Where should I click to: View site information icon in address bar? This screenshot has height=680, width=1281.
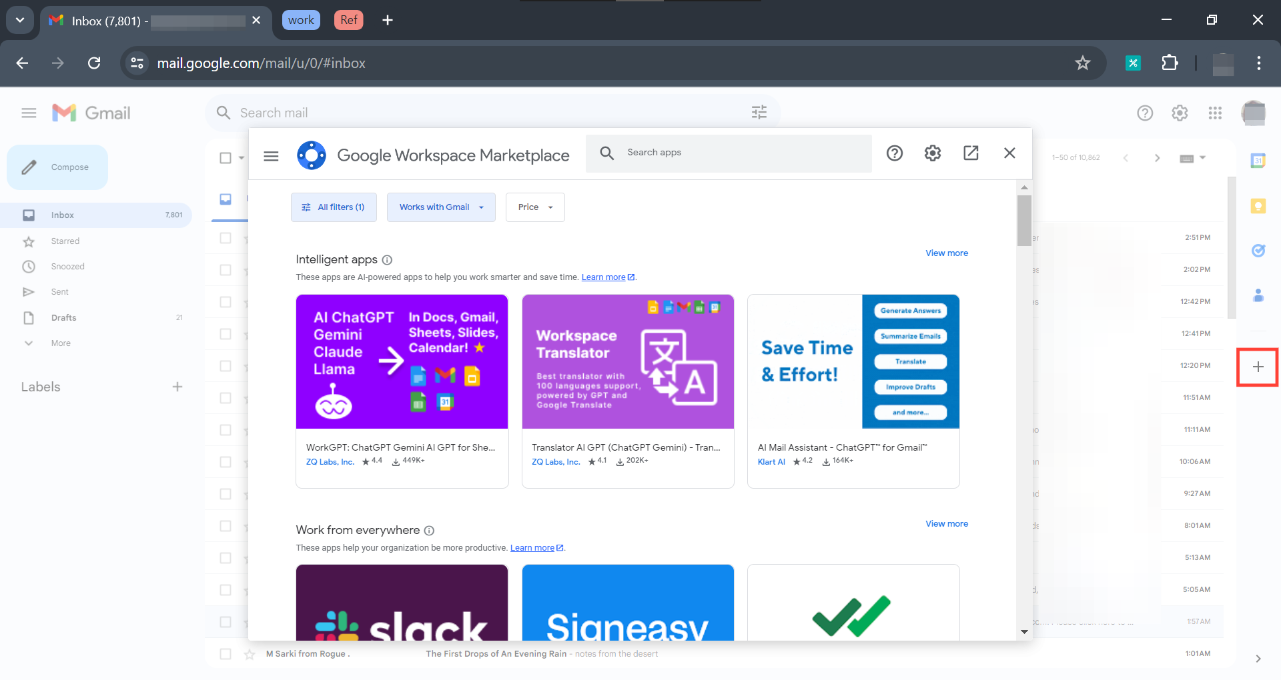137,63
